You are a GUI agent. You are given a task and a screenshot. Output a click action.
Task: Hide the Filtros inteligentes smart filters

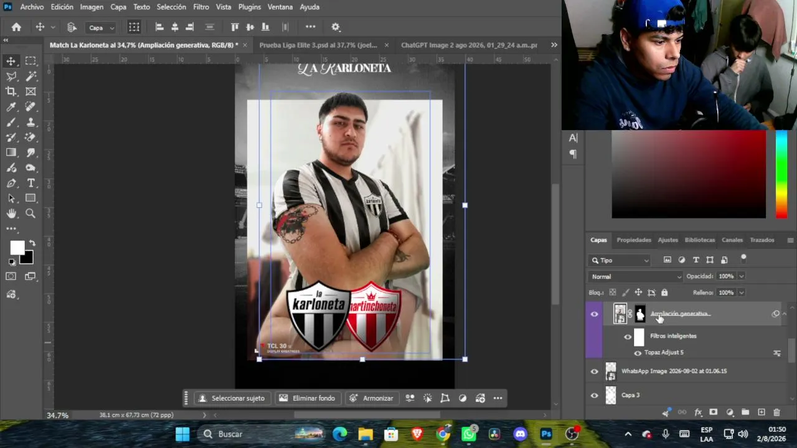coord(628,337)
